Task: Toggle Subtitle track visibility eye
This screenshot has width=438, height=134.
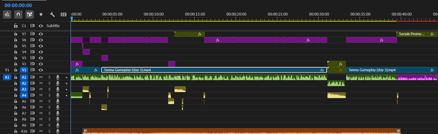Action: tap(41, 26)
